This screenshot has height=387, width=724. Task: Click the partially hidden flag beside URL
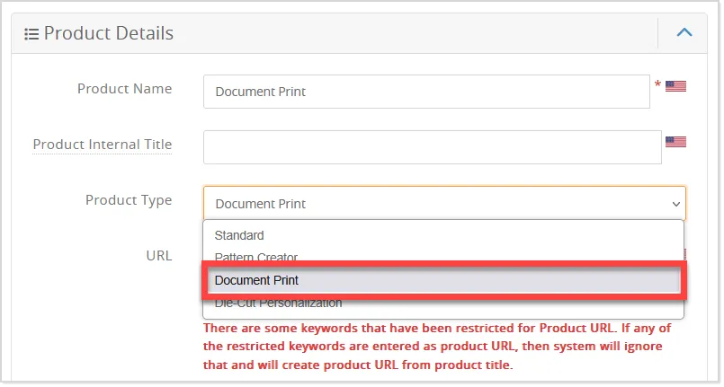684,254
